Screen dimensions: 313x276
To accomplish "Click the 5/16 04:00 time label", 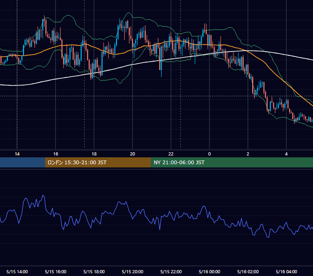I will click(x=286, y=271).
